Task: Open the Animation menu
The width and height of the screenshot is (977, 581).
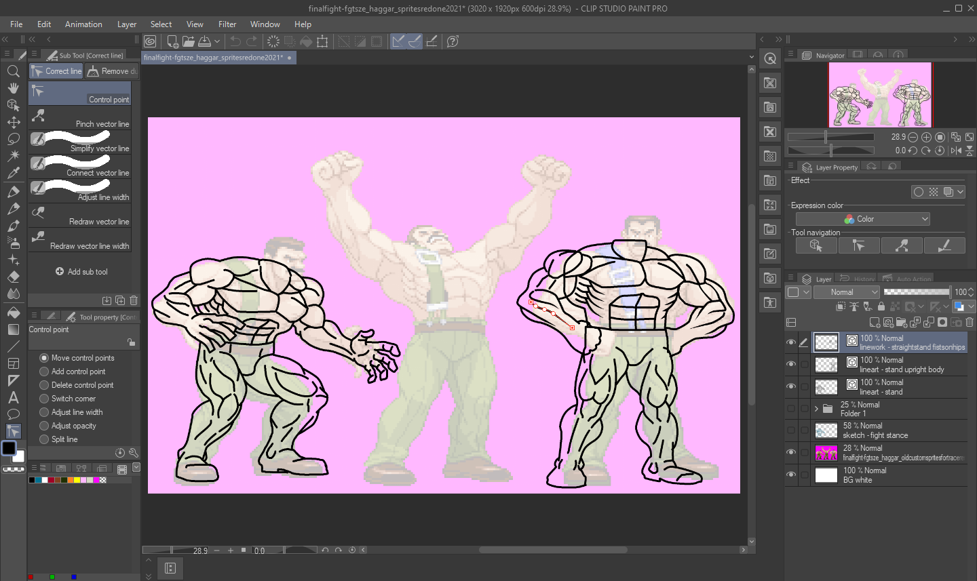Action: pos(83,24)
